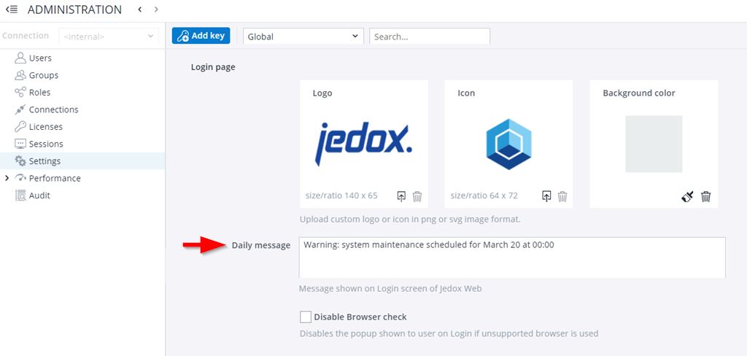Focus the Search field
Screen dimensions: 747x356
click(x=430, y=36)
